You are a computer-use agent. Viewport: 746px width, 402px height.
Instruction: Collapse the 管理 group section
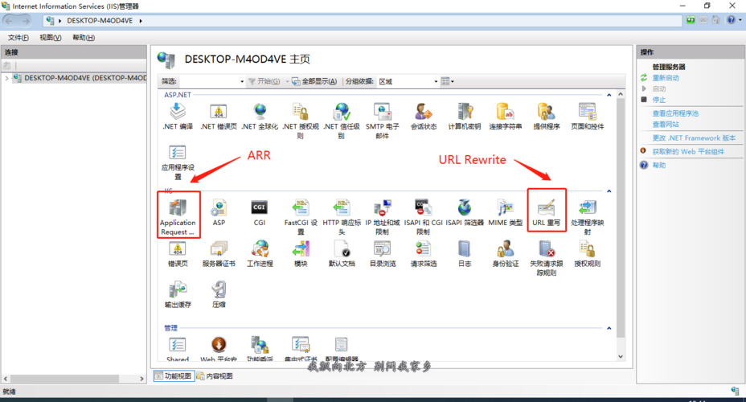(609, 328)
